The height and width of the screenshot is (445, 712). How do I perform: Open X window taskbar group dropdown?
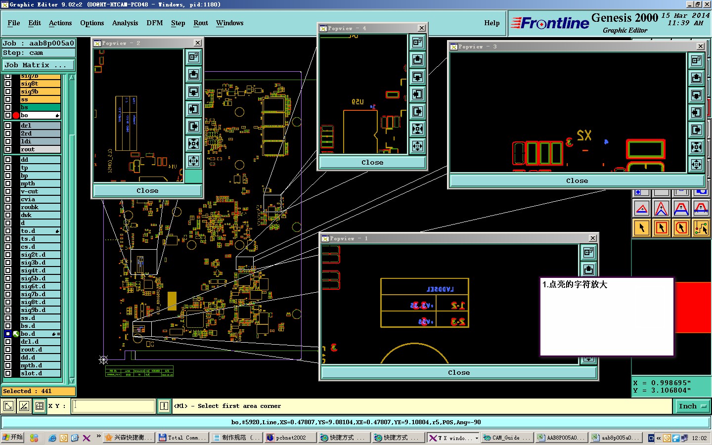(477, 438)
